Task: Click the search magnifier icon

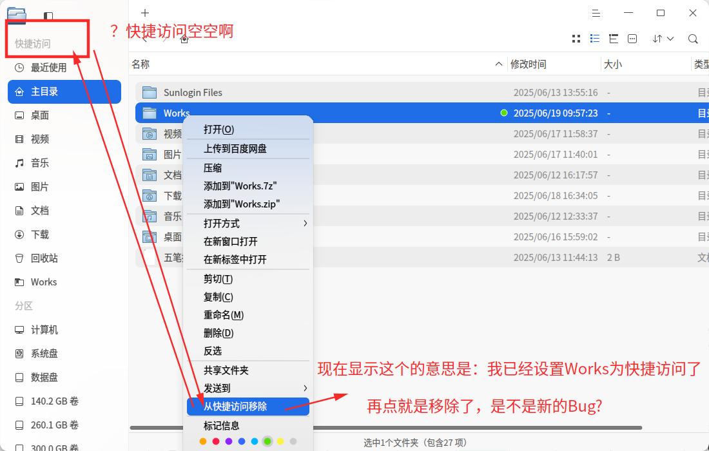Action: pyautogui.click(x=693, y=39)
